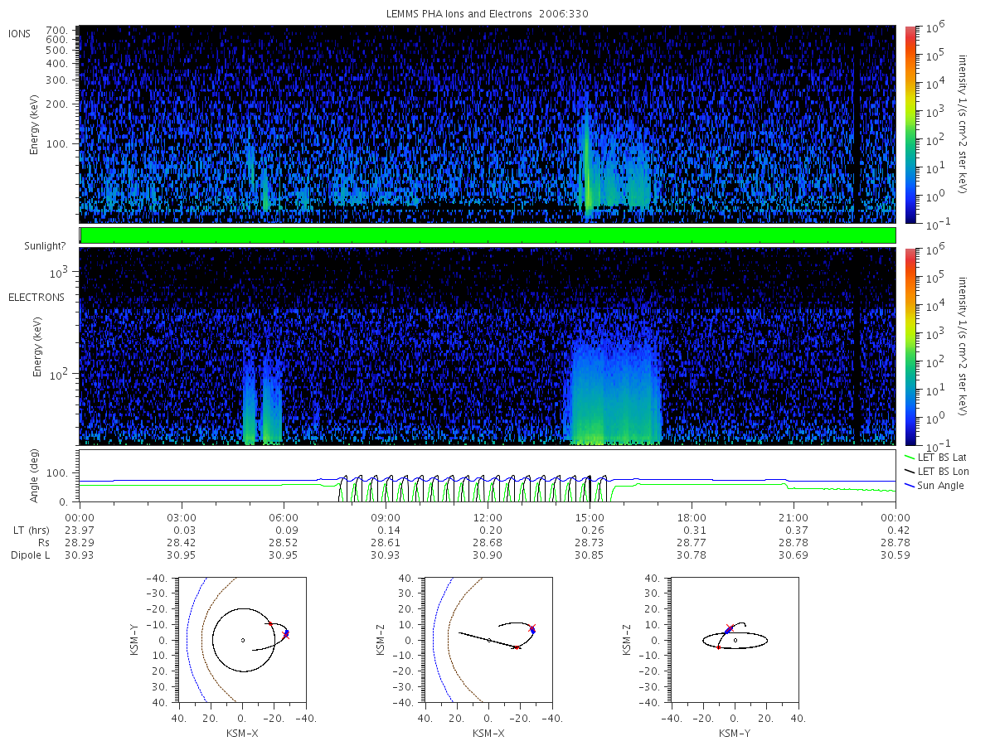Click the blue Sun Angle legend line
The width and height of the screenshot is (995, 746).
pos(910,485)
